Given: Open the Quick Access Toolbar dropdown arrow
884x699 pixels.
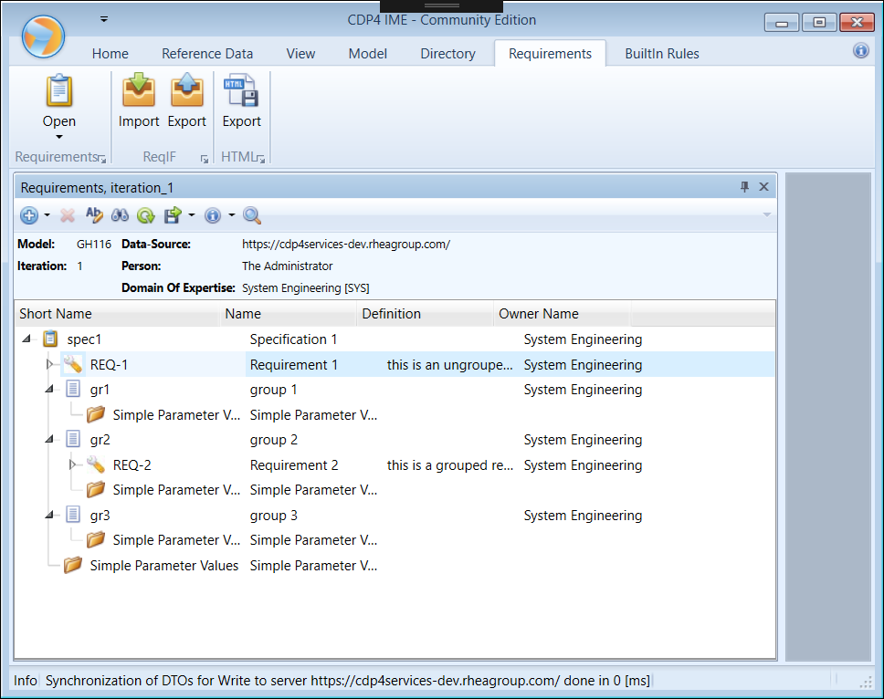Looking at the screenshot, I should (x=103, y=18).
